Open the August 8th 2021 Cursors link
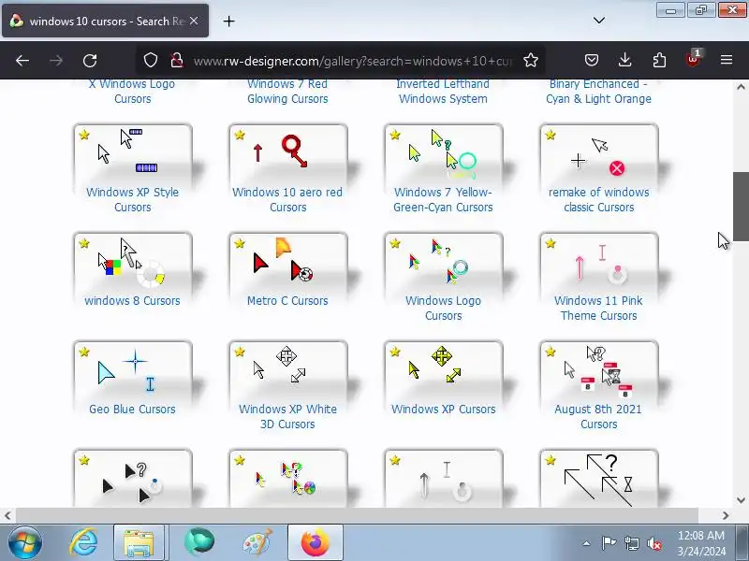Image resolution: width=749 pixels, height=561 pixels. coord(598,416)
